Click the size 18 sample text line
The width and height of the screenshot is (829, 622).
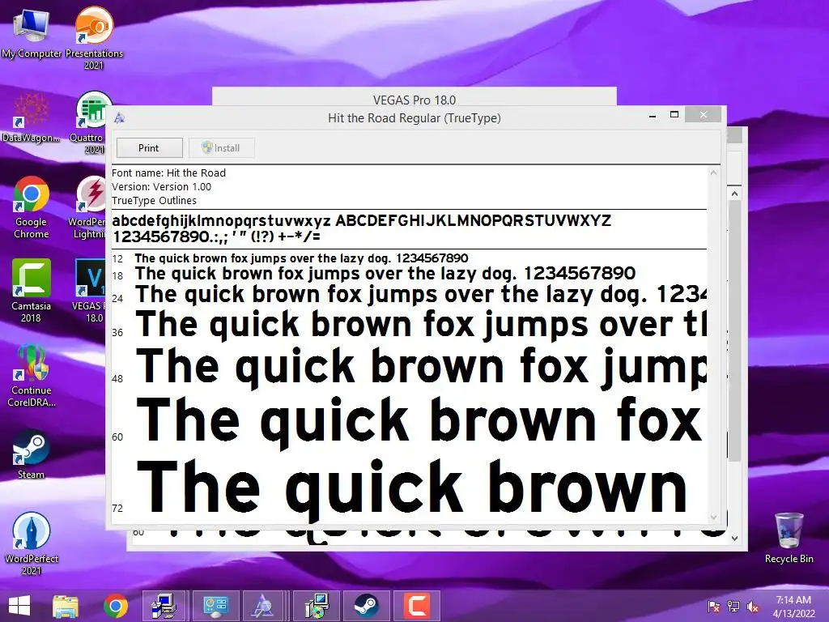(385, 274)
